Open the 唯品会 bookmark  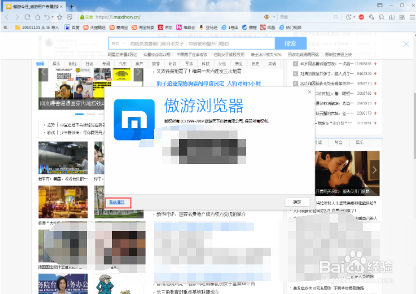[186, 27]
